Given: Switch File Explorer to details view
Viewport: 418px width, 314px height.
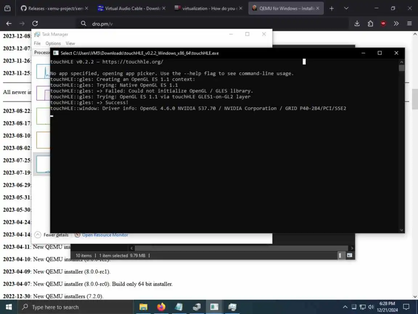Looking at the screenshot, I should (340, 255).
